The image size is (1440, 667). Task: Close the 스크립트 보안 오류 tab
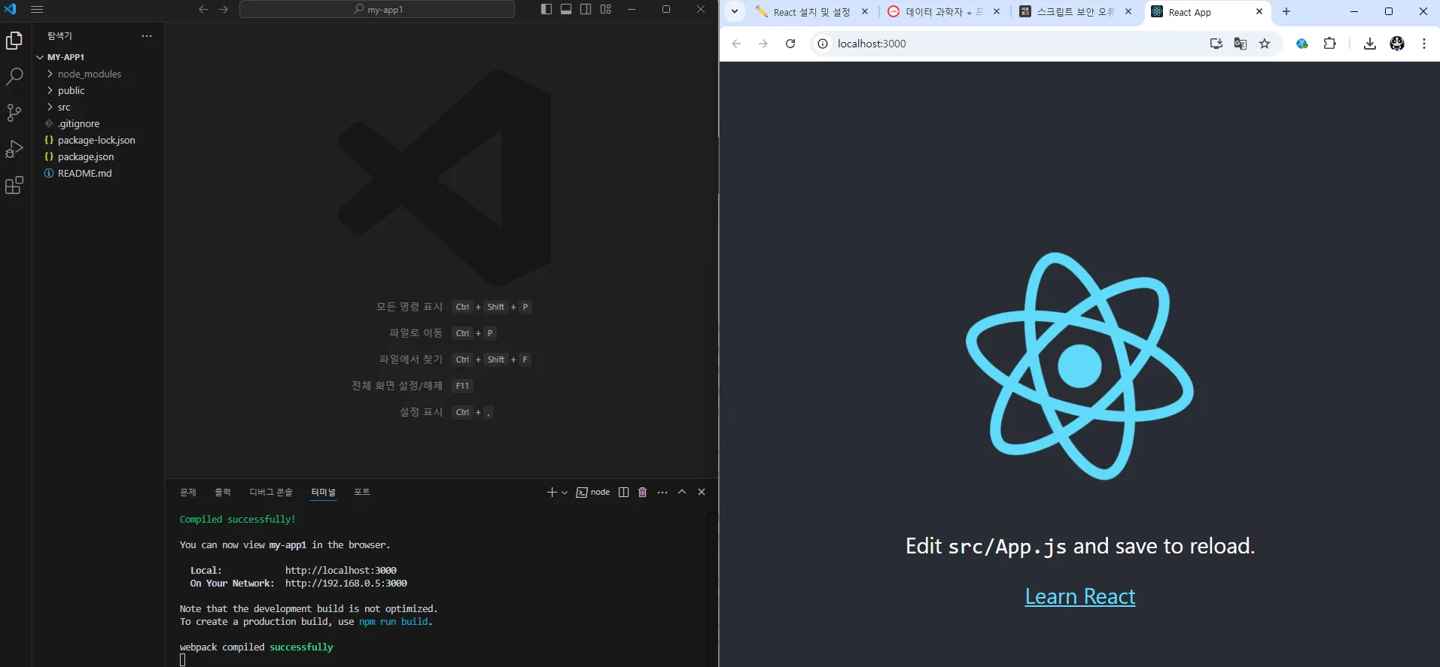click(x=1128, y=11)
